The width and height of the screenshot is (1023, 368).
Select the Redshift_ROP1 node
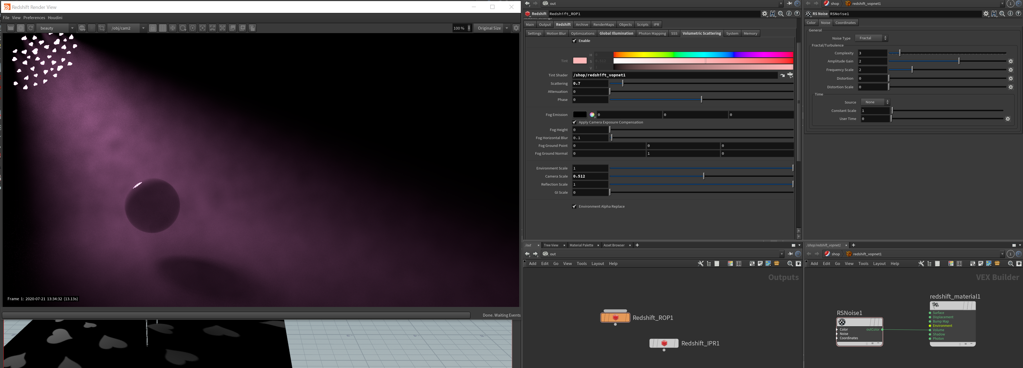pos(615,318)
